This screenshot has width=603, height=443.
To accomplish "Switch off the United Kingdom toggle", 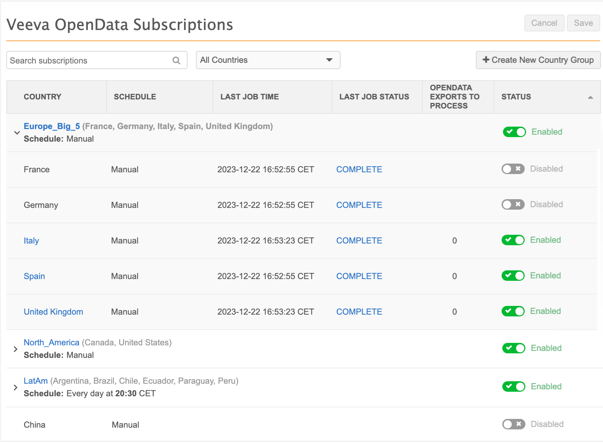I will coord(513,311).
